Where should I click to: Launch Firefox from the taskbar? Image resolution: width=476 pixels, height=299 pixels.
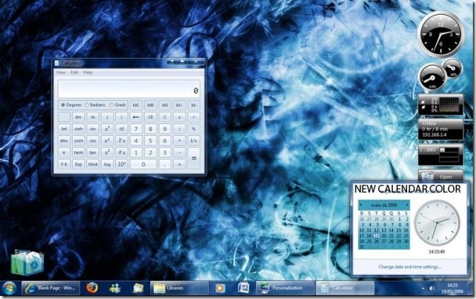coord(92,288)
